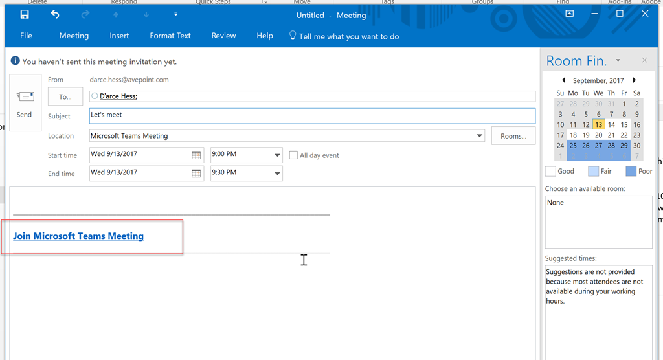Click the Good availability legend swatch
Viewport: 663px width, 360px height.
coord(550,172)
